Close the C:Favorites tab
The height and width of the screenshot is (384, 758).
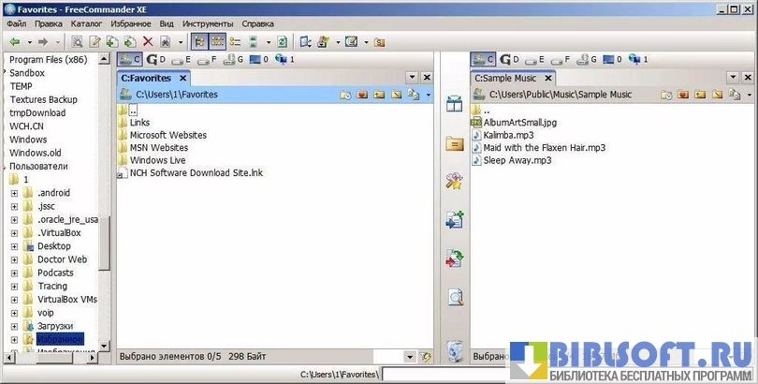[182, 79]
